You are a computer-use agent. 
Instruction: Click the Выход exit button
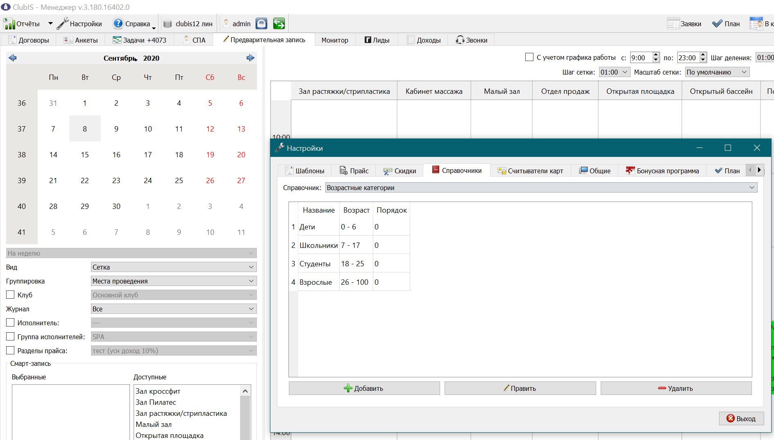pyautogui.click(x=741, y=418)
